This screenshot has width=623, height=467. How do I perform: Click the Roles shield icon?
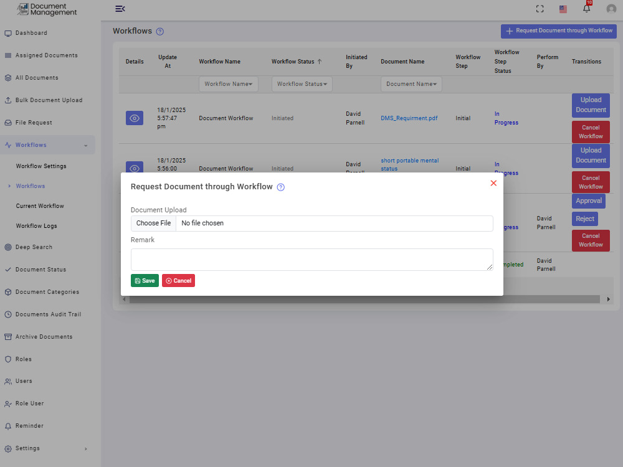point(8,359)
